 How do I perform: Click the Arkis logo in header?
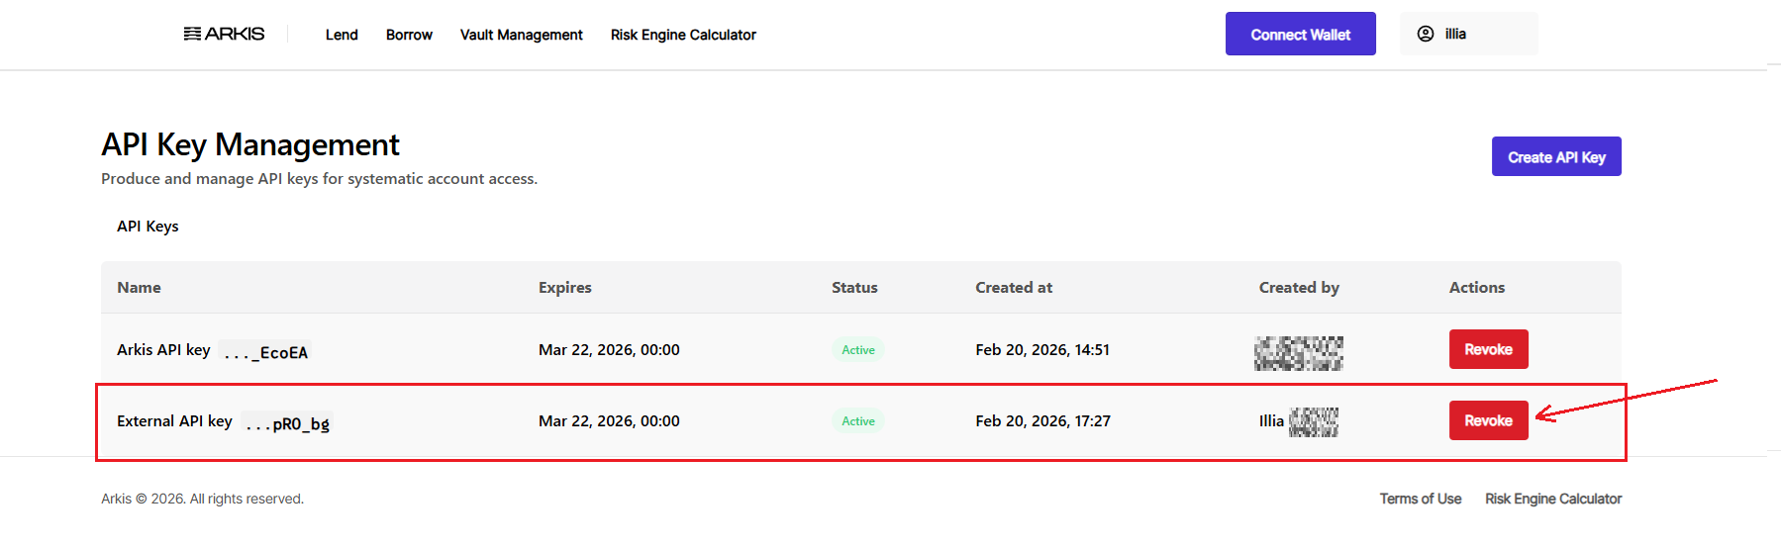tap(225, 34)
